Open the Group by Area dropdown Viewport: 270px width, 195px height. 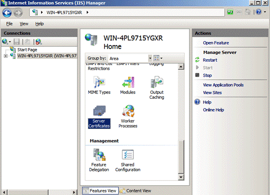(130, 58)
